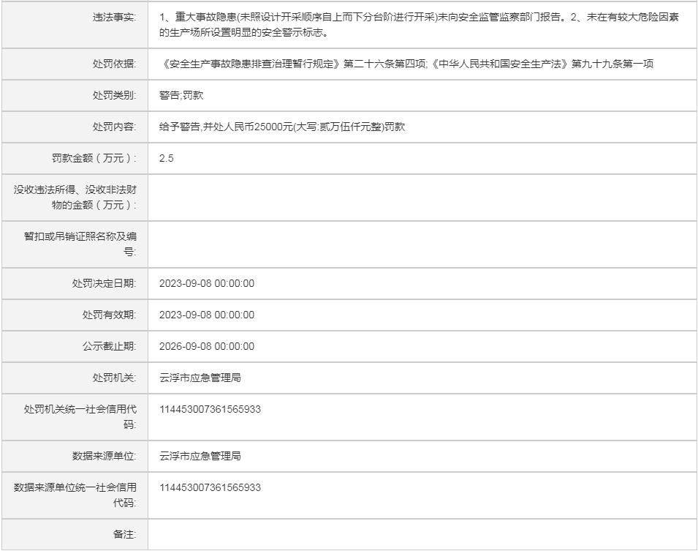The width and height of the screenshot is (698, 551).
Task: Select the 处罚有效期 date value
Action: (207, 315)
